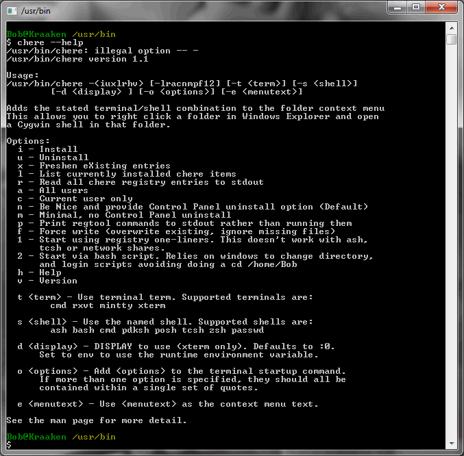Click the last green 'Bob@Kraaken /usr/bin' prompt

click(61, 437)
